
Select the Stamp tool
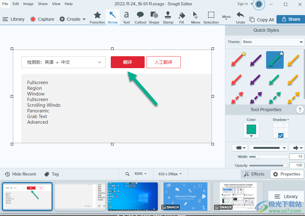pyautogui.click(x=168, y=18)
